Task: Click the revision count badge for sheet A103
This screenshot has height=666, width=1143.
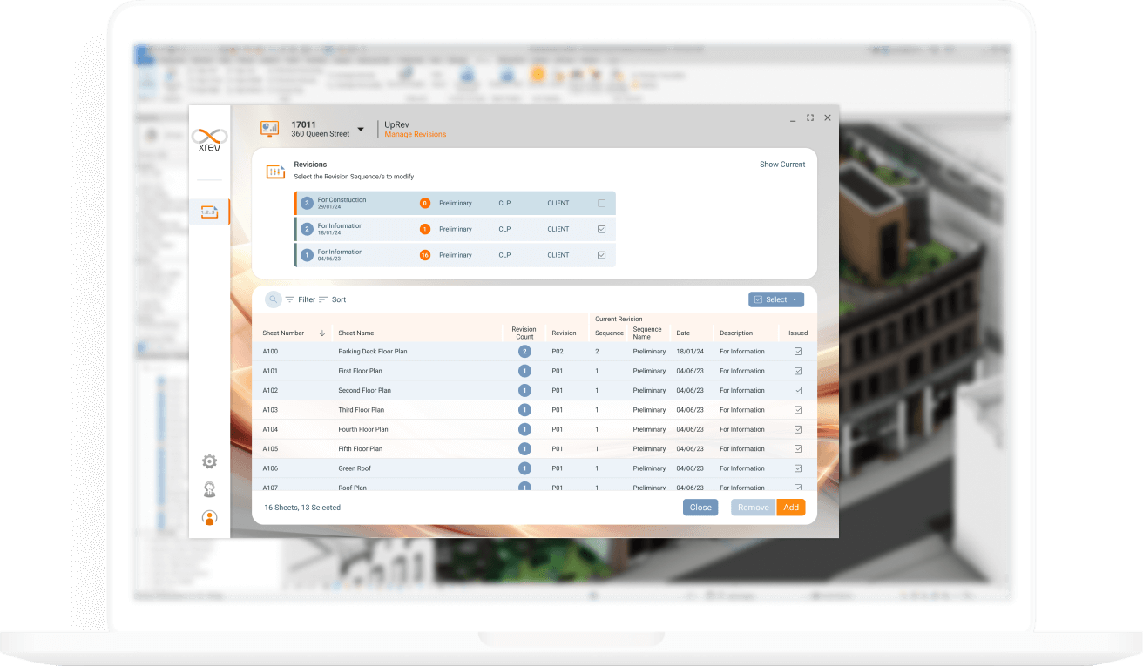Action: pyautogui.click(x=524, y=410)
